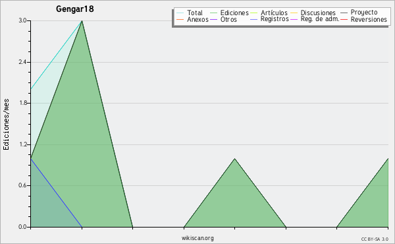Click the wikiscan.org label below chart
This screenshot has width=395, height=244.
(197, 238)
